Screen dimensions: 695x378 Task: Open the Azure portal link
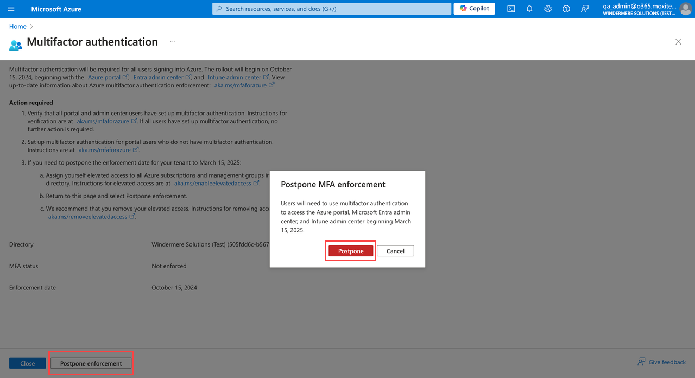108,77
